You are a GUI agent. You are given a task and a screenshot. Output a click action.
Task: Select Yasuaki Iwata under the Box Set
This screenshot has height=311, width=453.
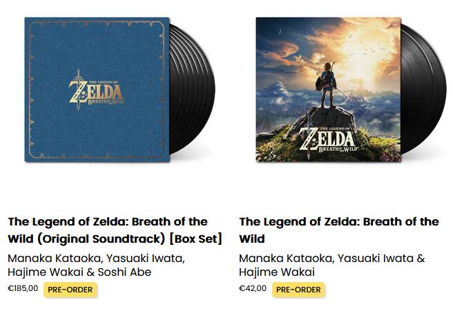[x=141, y=258]
